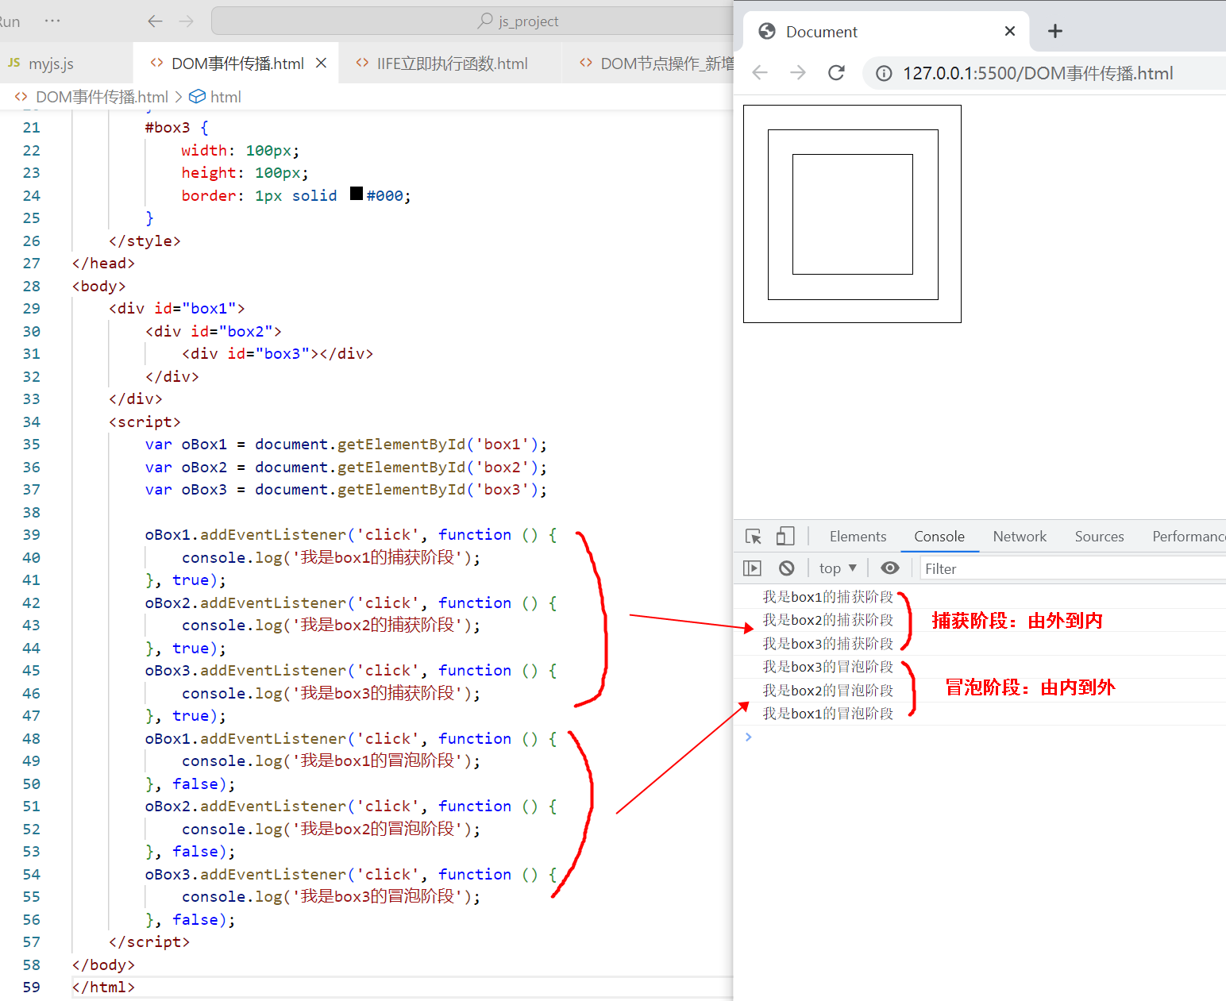View site information icon in address bar

click(884, 74)
